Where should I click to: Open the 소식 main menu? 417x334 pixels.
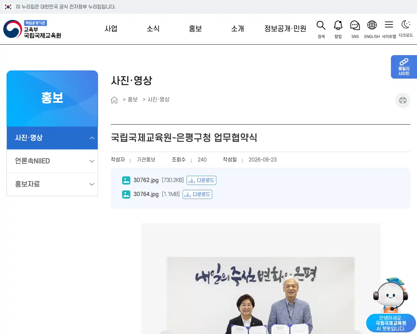153,29
